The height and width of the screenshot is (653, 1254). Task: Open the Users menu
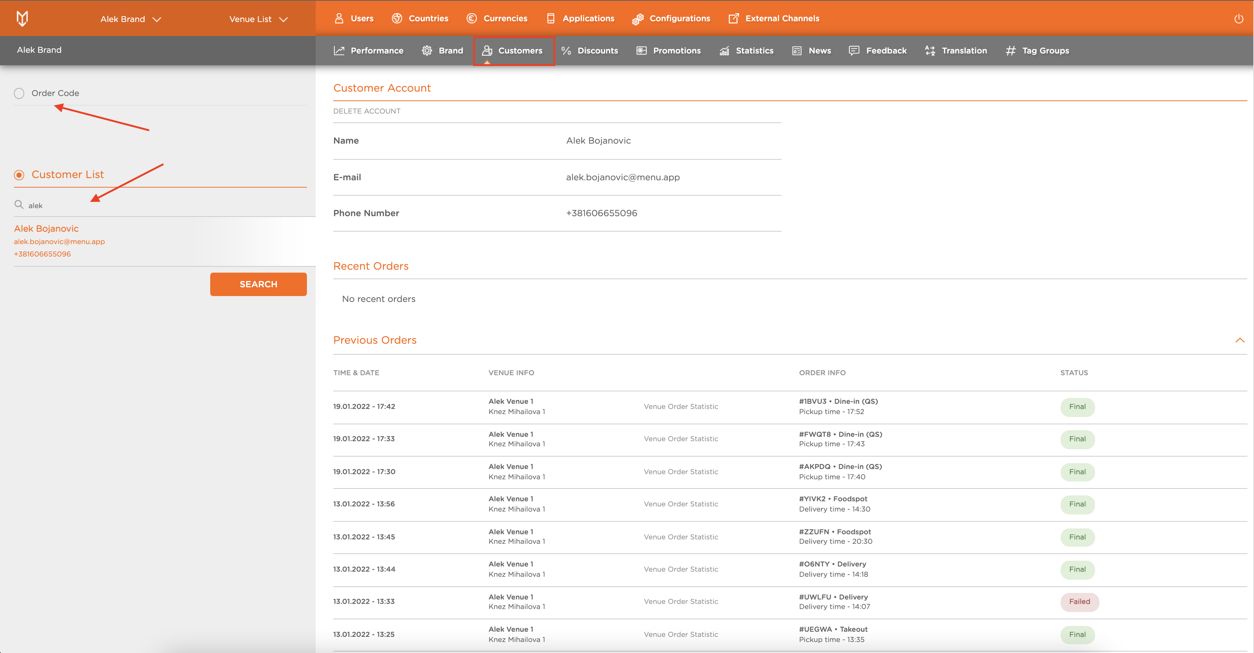[x=354, y=18]
